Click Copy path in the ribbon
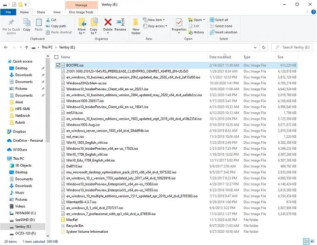Screen dimensions: 317x245 [x=56, y=26]
